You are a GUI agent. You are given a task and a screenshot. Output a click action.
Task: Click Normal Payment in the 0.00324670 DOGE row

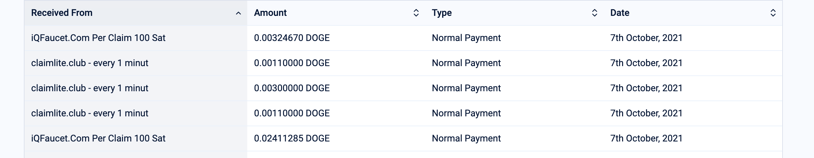466,38
